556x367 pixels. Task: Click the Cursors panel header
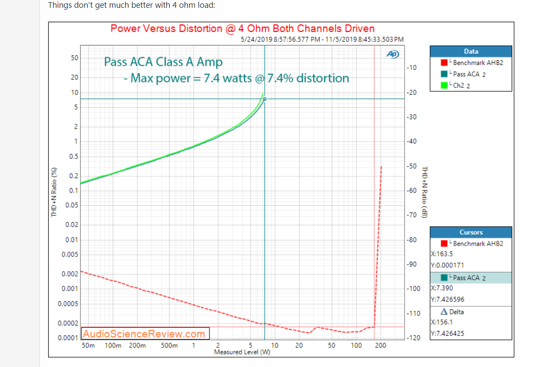(471, 232)
